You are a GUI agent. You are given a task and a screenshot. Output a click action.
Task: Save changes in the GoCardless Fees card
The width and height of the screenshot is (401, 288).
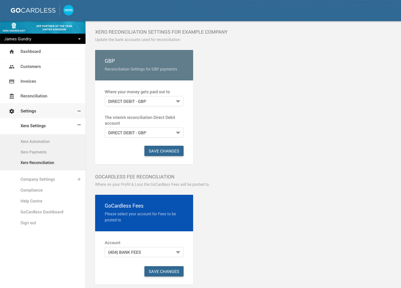164,271
